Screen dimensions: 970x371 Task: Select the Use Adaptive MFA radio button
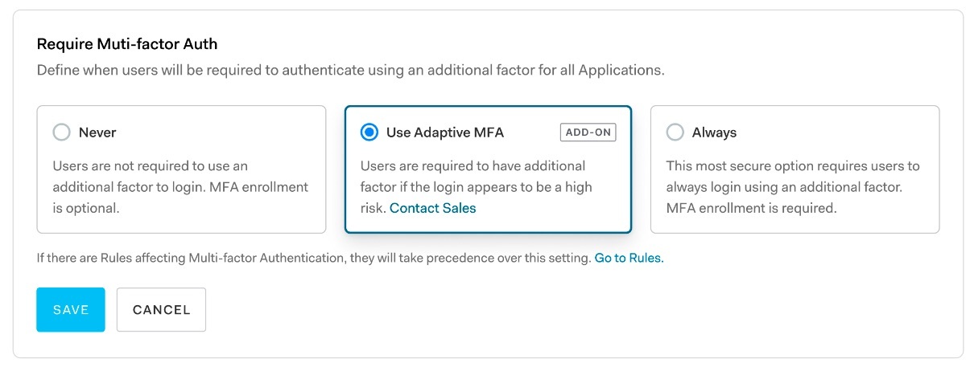pyautogui.click(x=369, y=132)
